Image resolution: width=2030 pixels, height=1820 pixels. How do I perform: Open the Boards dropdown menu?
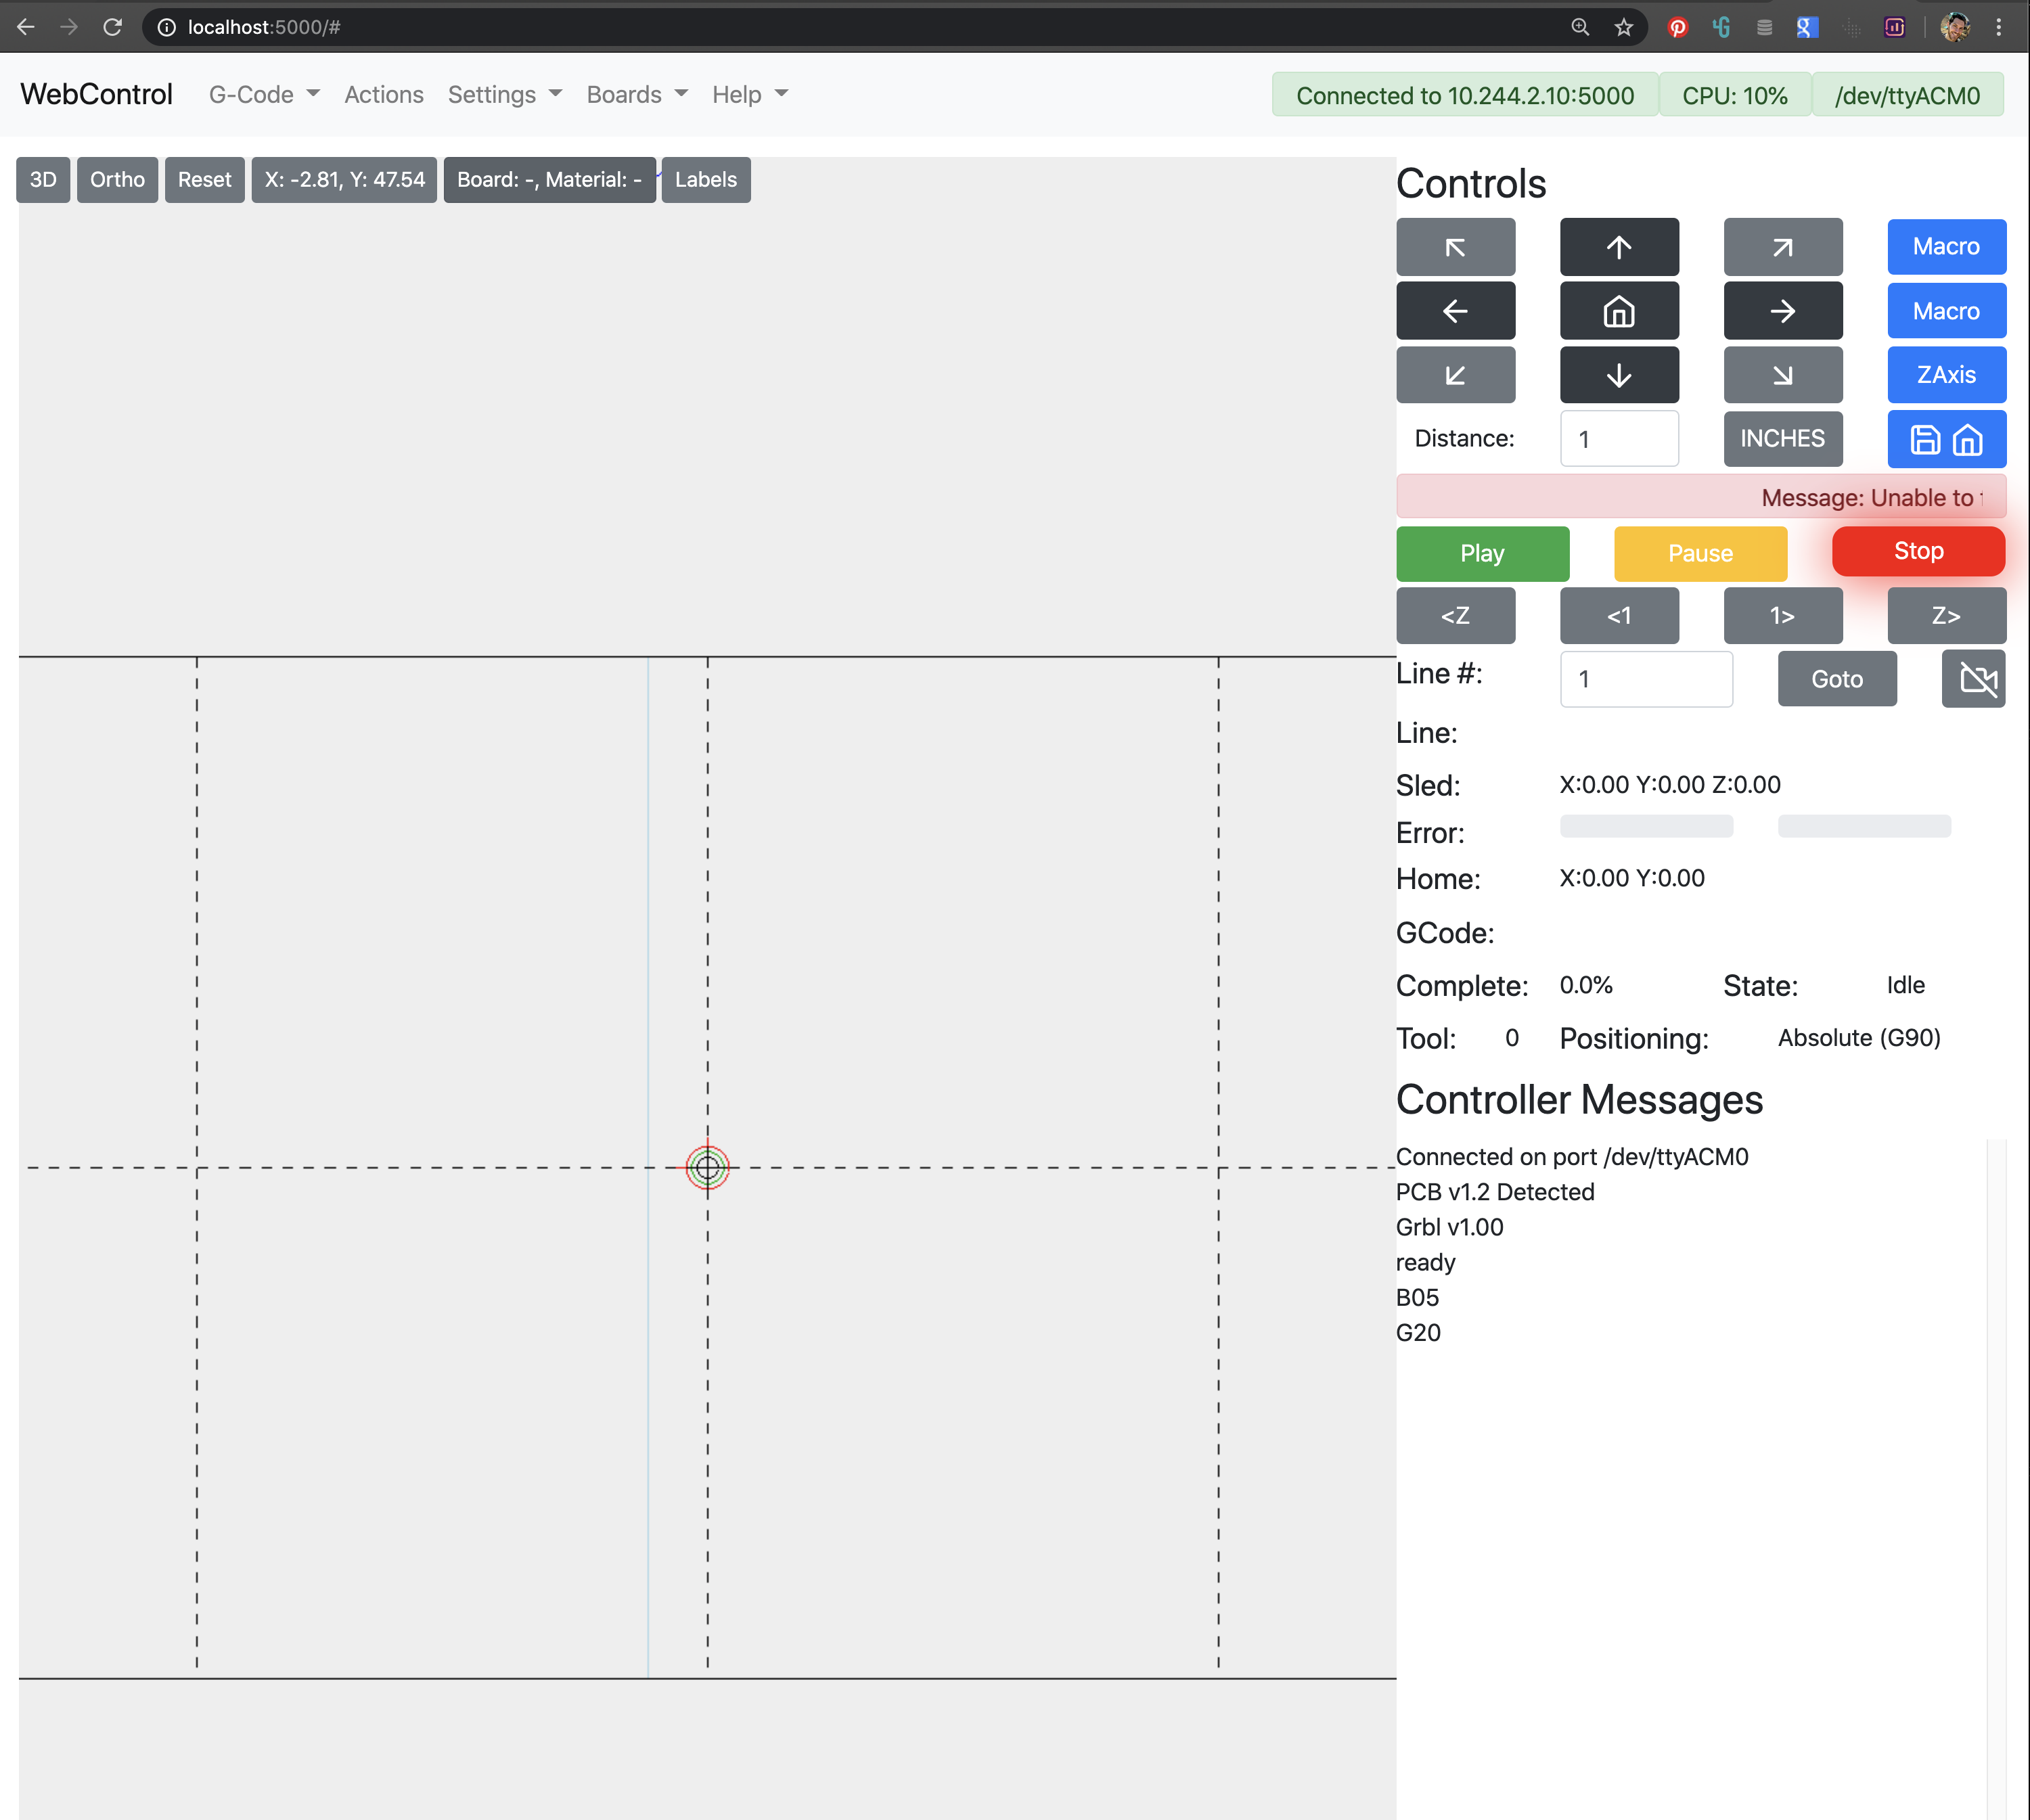(636, 95)
